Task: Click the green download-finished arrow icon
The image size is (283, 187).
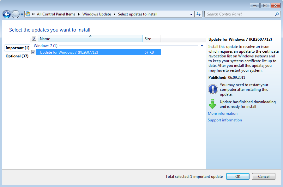Action: point(213,104)
